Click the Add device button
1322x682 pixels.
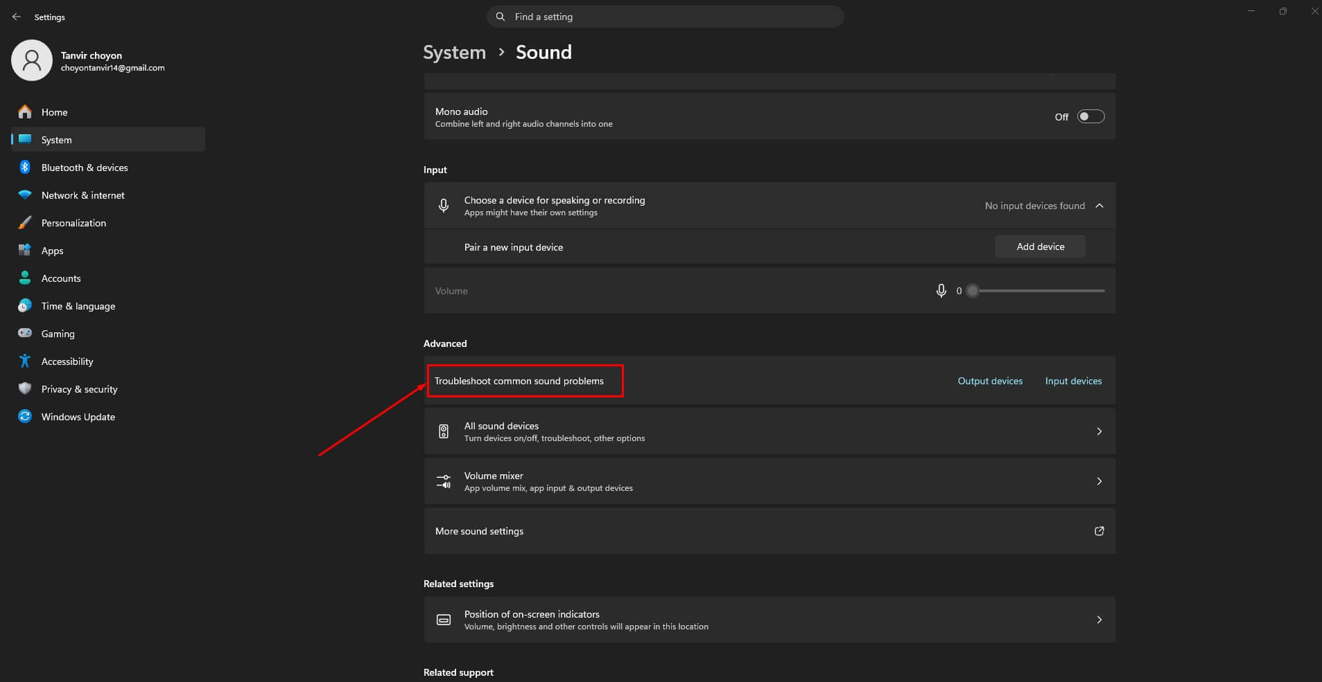click(1040, 246)
